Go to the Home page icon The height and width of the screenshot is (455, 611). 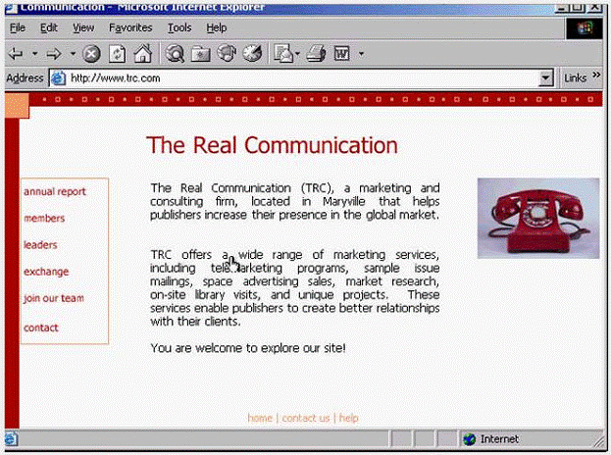click(142, 53)
